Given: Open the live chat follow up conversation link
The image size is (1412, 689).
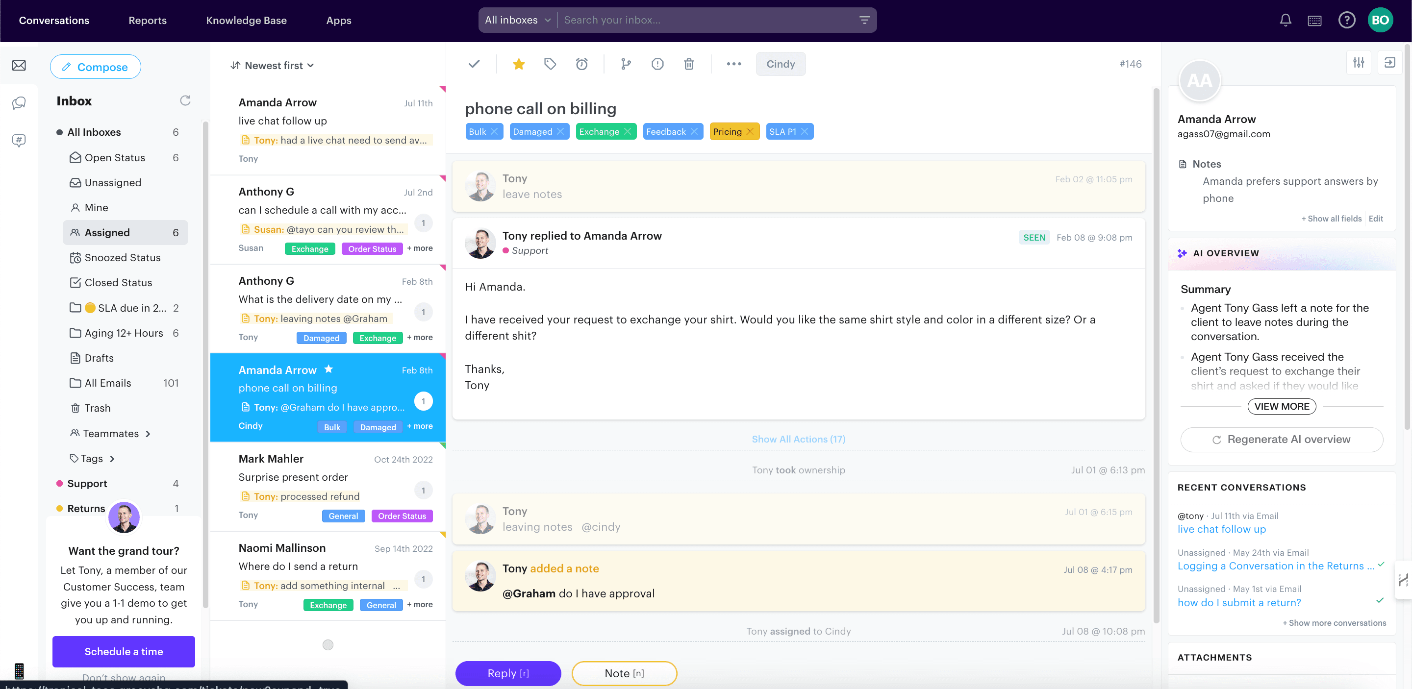Looking at the screenshot, I should point(1222,529).
